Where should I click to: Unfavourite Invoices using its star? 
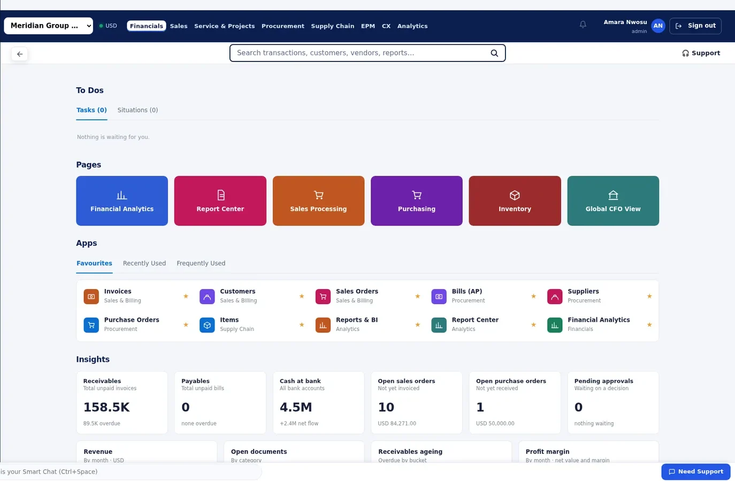coord(186,296)
